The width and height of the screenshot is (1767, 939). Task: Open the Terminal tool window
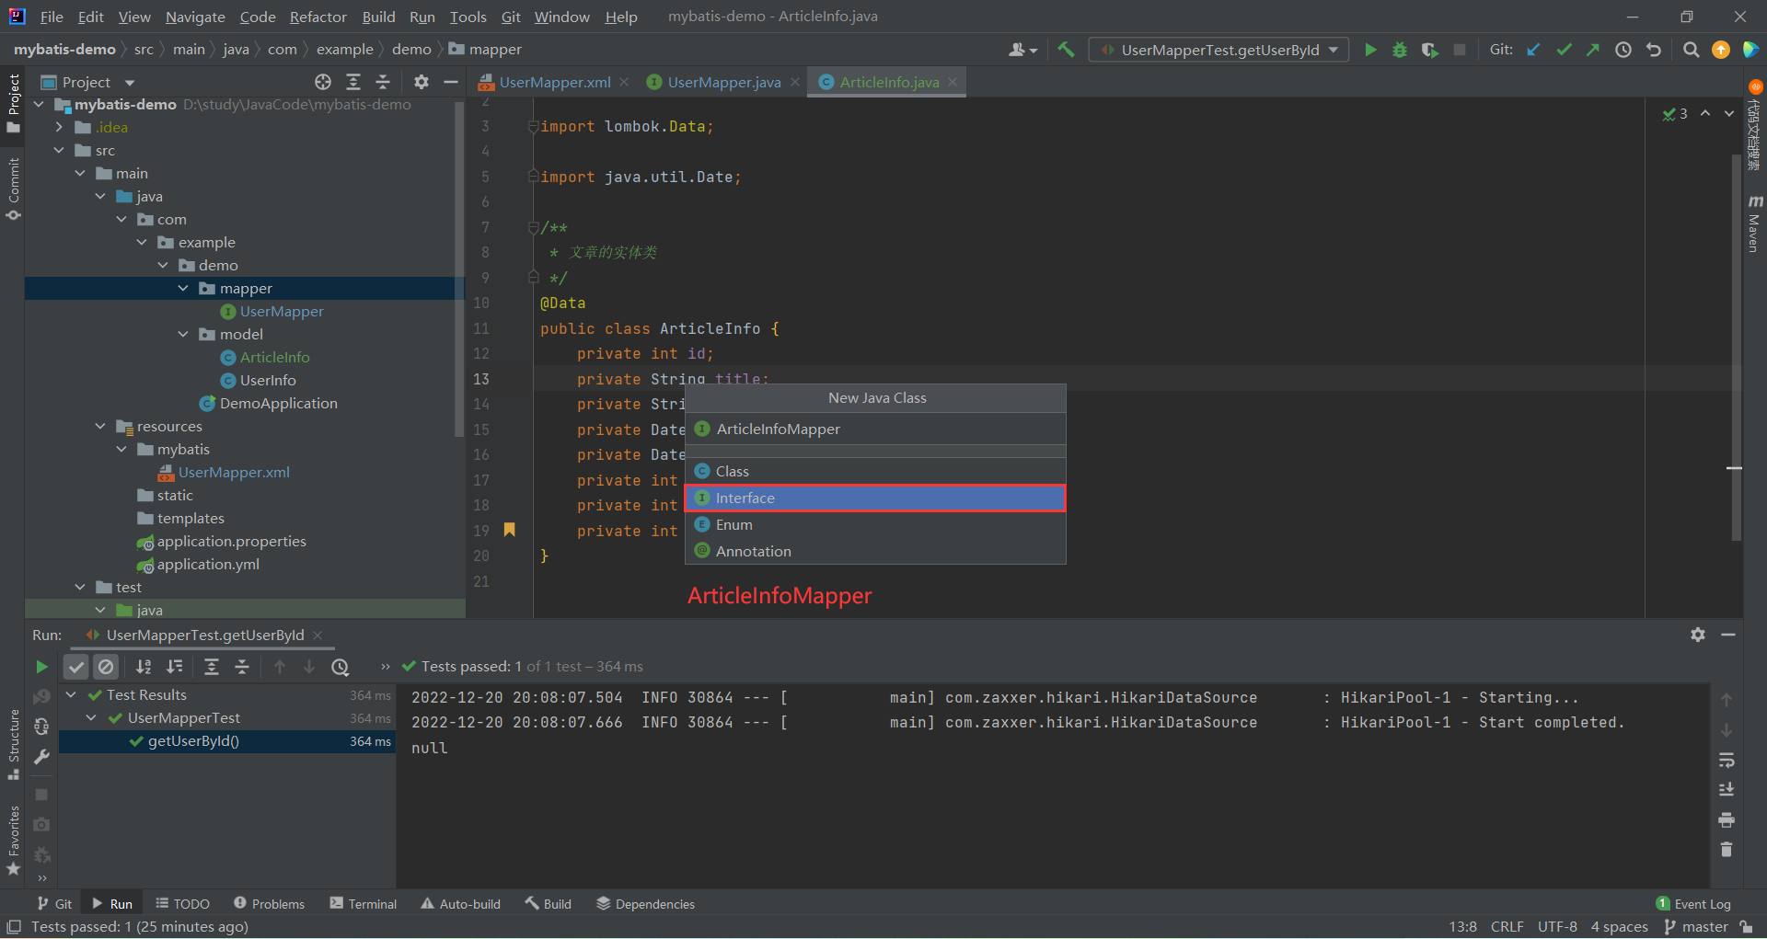point(364,904)
